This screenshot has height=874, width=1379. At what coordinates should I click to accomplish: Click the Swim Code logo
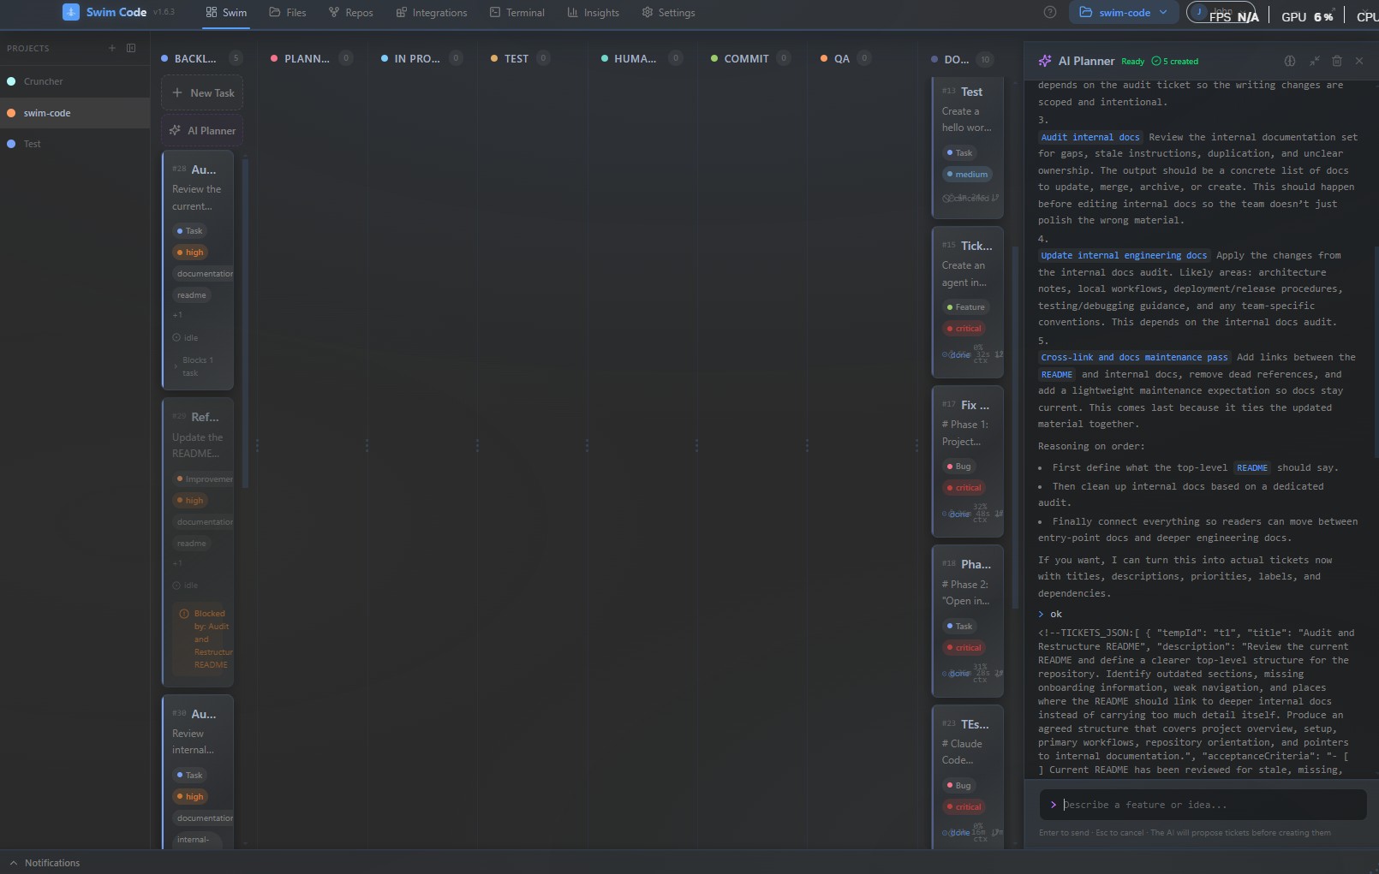(104, 13)
